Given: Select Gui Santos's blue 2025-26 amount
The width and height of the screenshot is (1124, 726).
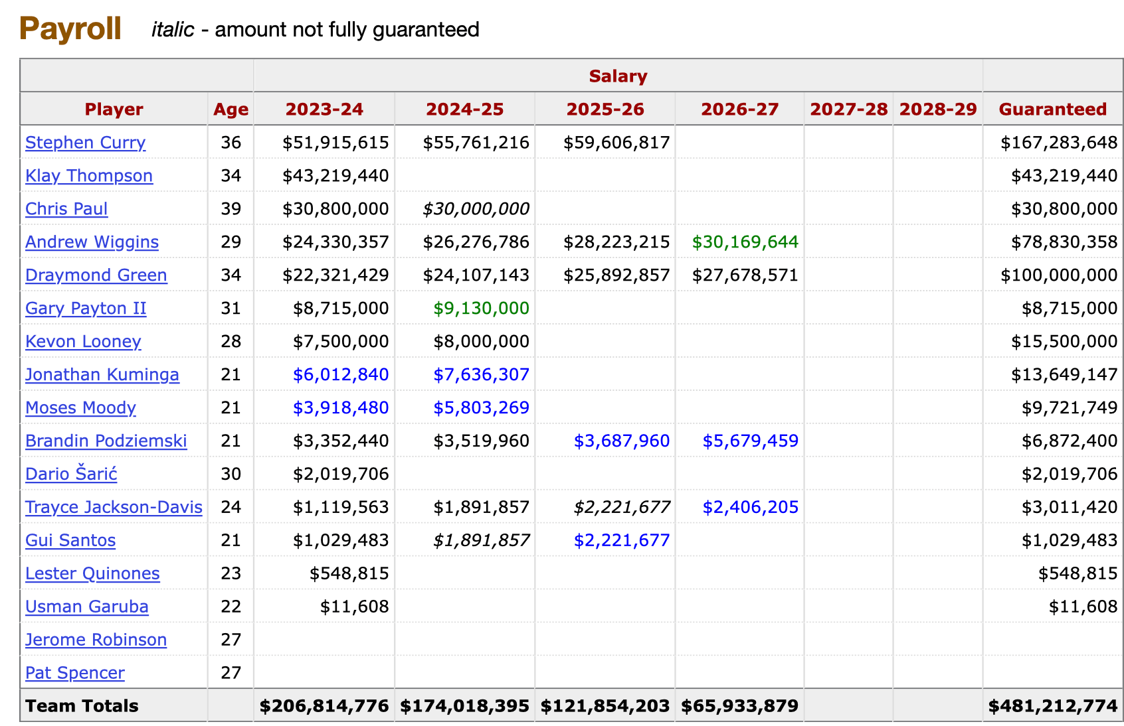Looking at the screenshot, I should tap(622, 541).
